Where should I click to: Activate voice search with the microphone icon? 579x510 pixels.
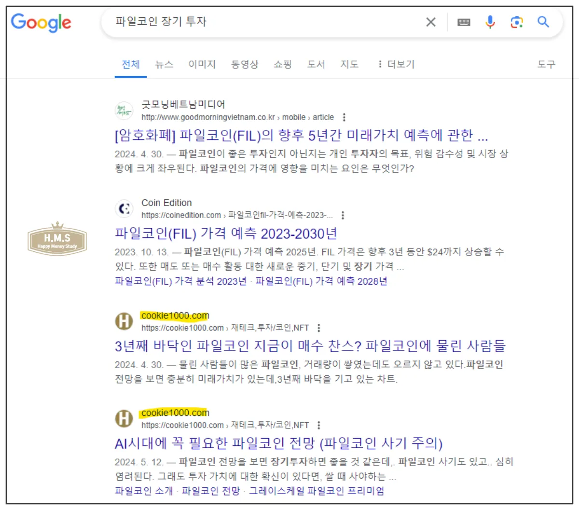[x=490, y=22]
